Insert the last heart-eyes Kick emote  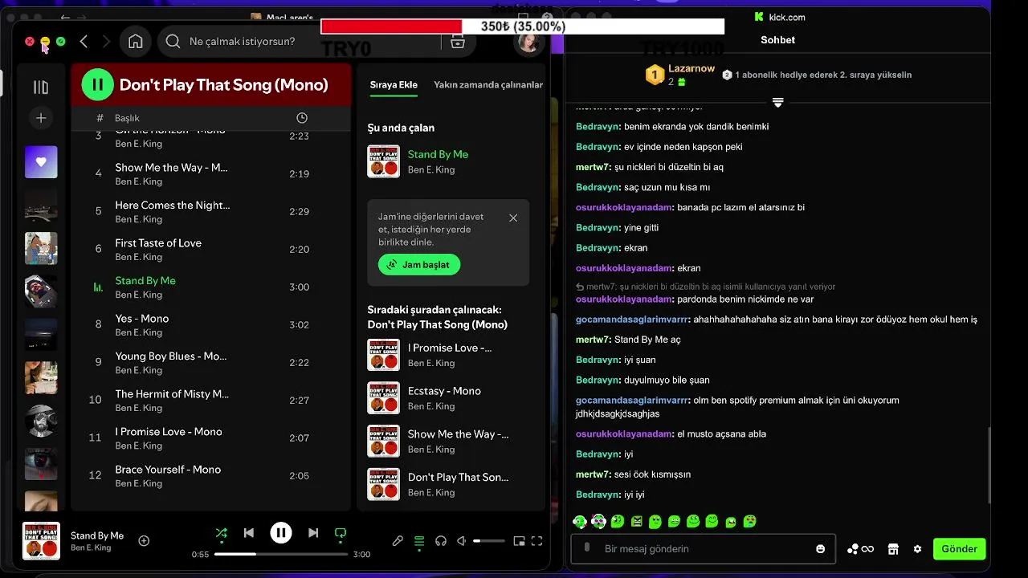click(749, 522)
